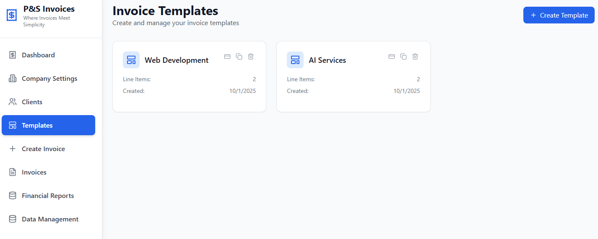Click 'Created:' label in AI Services card
Screen dimensions: 598x239
click(298, 91)
